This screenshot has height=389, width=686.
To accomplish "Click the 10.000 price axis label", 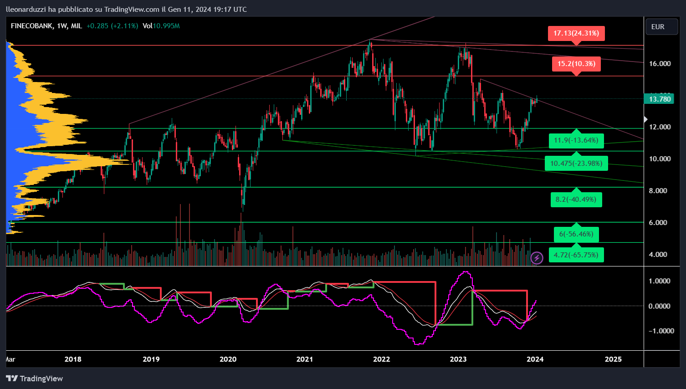I will point(660,159).
